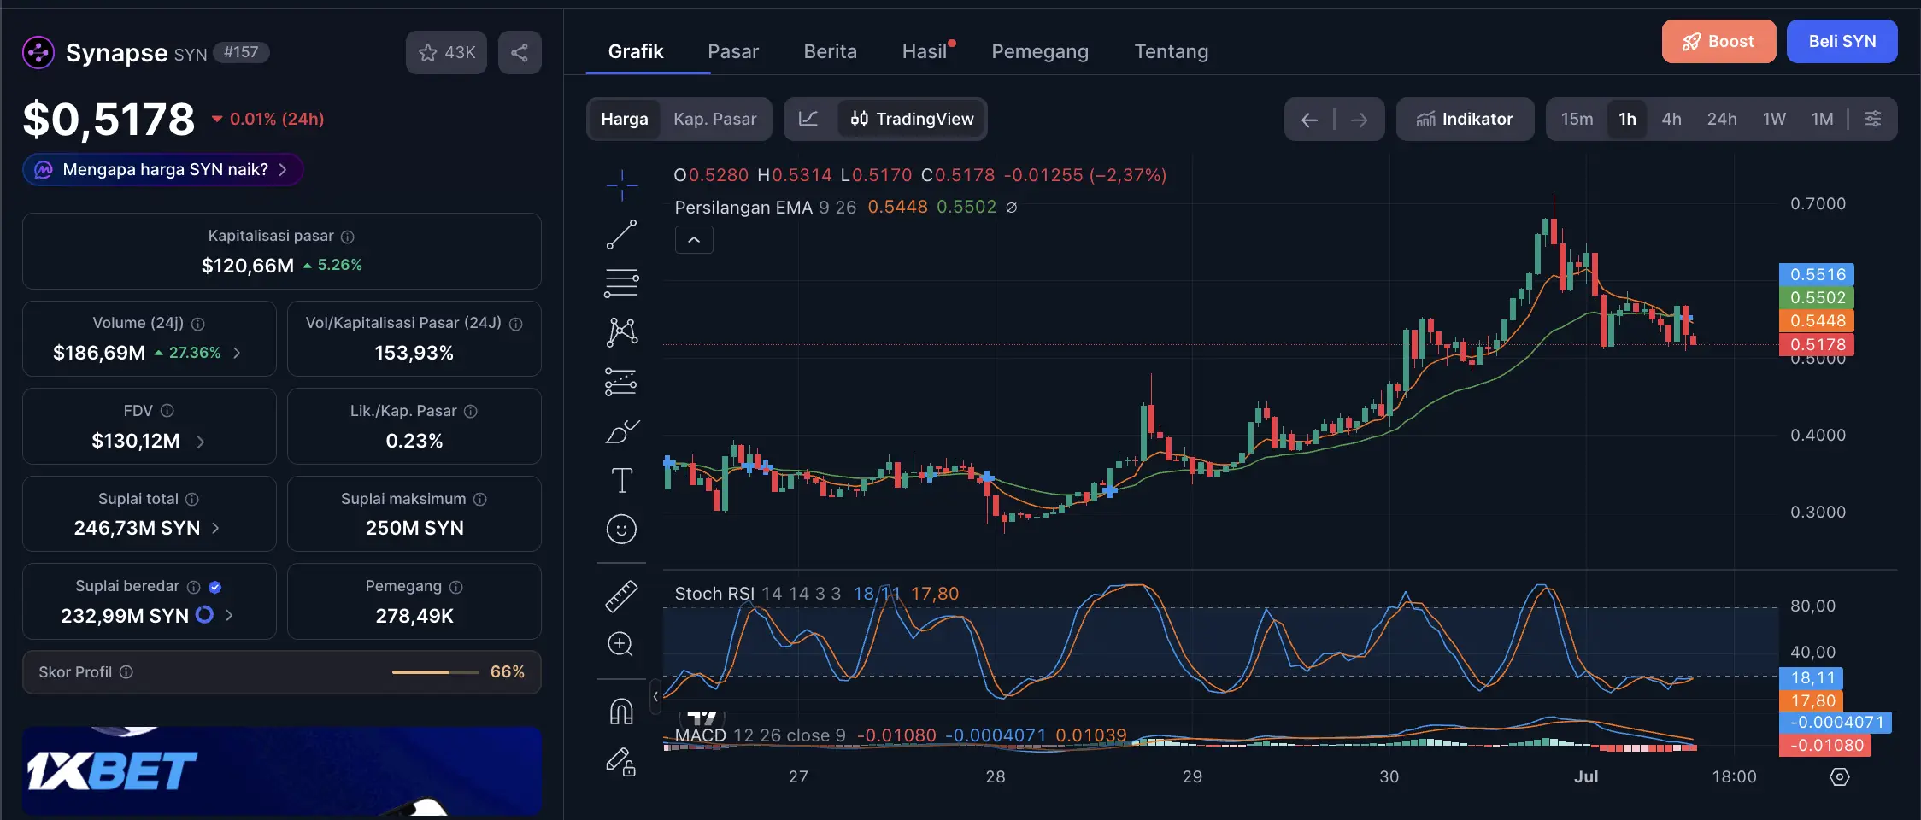Viewport: 1921px width, 820px height.
Task: Select the 24h timeframe
Action: click(x=1722, y=119)
